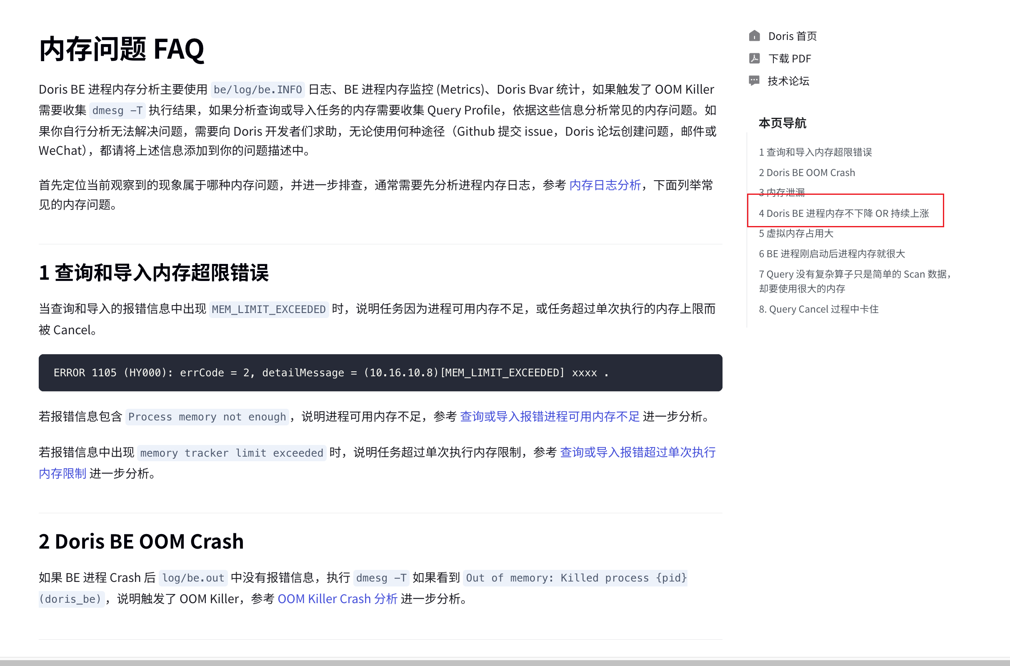Open the 下载 PDF link
This screenshot has height=666, width=1010.
click(790, 59)
